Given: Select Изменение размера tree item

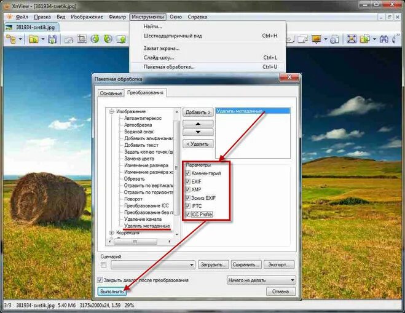Looking at the screenshot, I should point(146,165).
